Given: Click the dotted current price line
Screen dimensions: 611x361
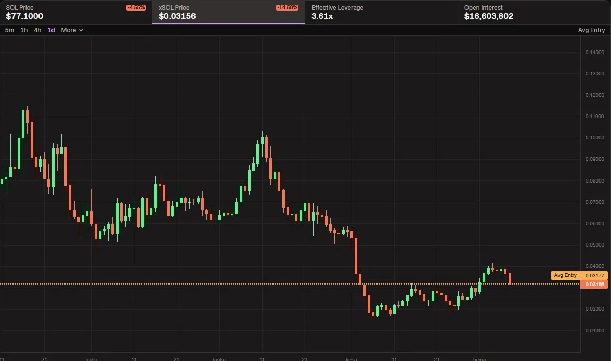Looking at the screenshot, I should click(290, 284).
